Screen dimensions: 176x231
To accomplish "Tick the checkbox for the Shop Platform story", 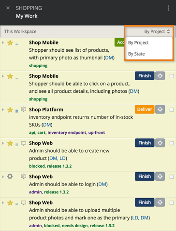I will 172,110.
